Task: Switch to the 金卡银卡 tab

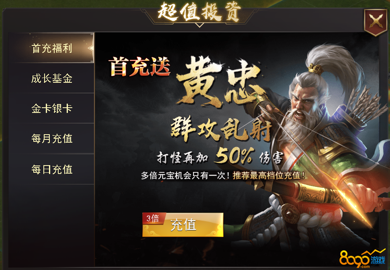Action: pos(51,108)
